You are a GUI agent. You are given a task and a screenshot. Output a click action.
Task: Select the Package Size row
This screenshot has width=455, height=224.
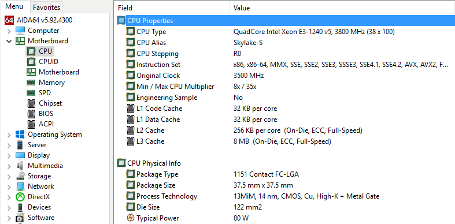point(286,185)
